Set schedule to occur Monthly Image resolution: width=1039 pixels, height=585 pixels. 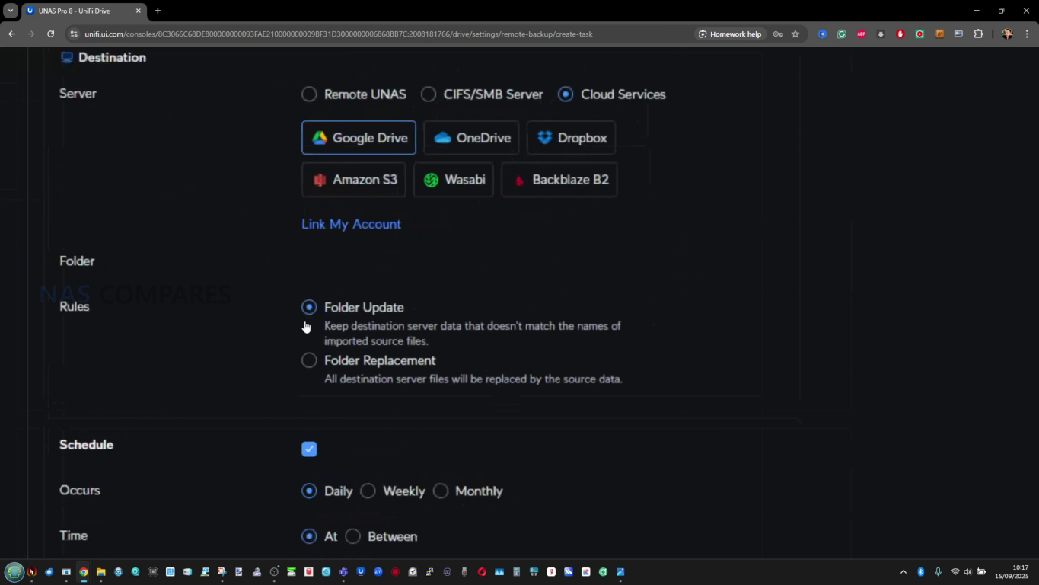tap(441, 491)
